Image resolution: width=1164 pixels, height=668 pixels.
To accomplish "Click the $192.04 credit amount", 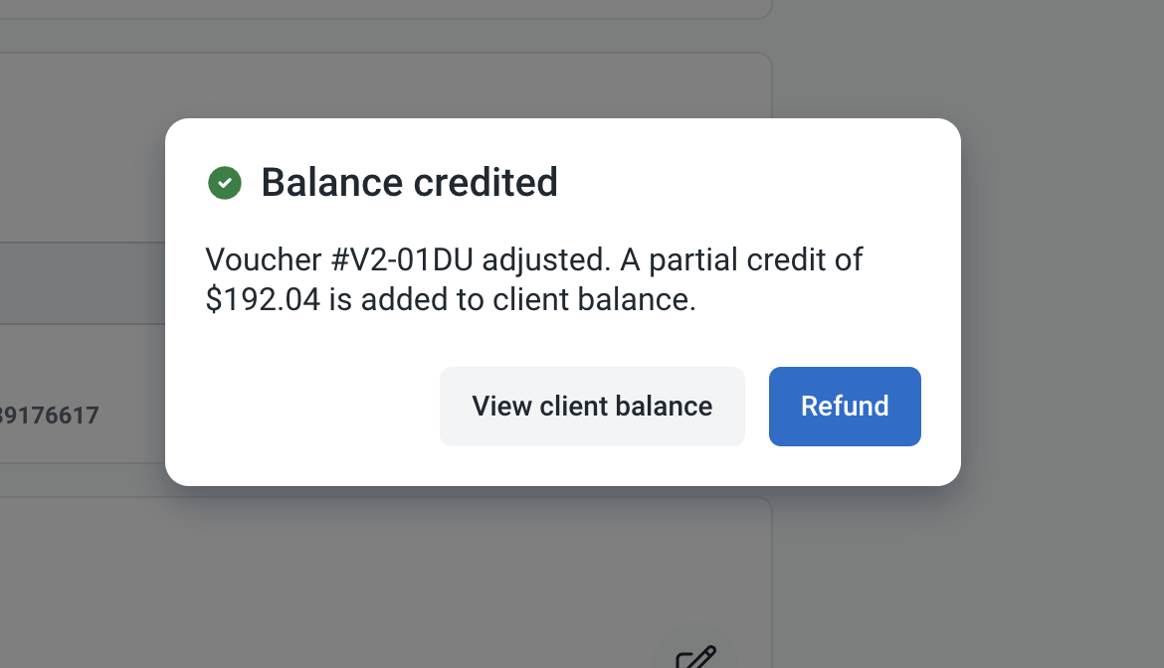I will 263,300.
